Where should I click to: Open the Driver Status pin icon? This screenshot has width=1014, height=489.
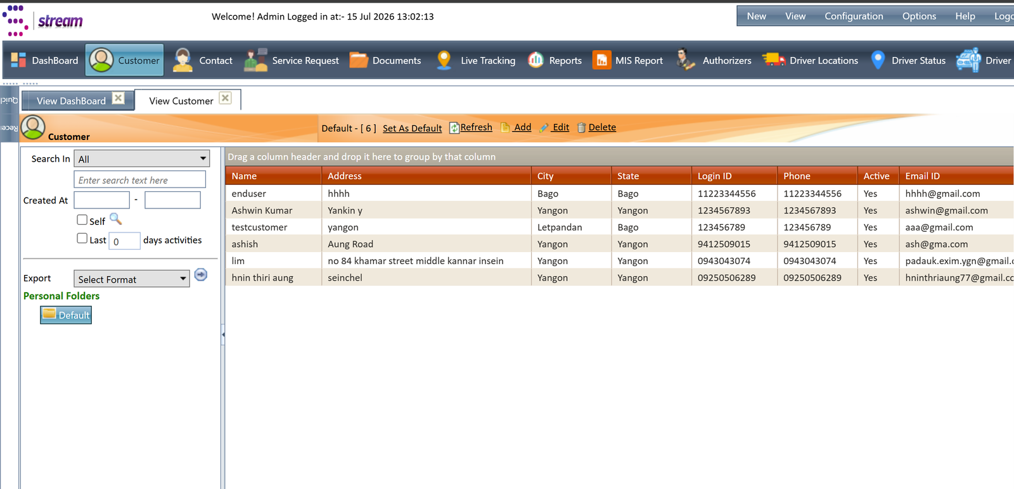(x=878, y=60)
